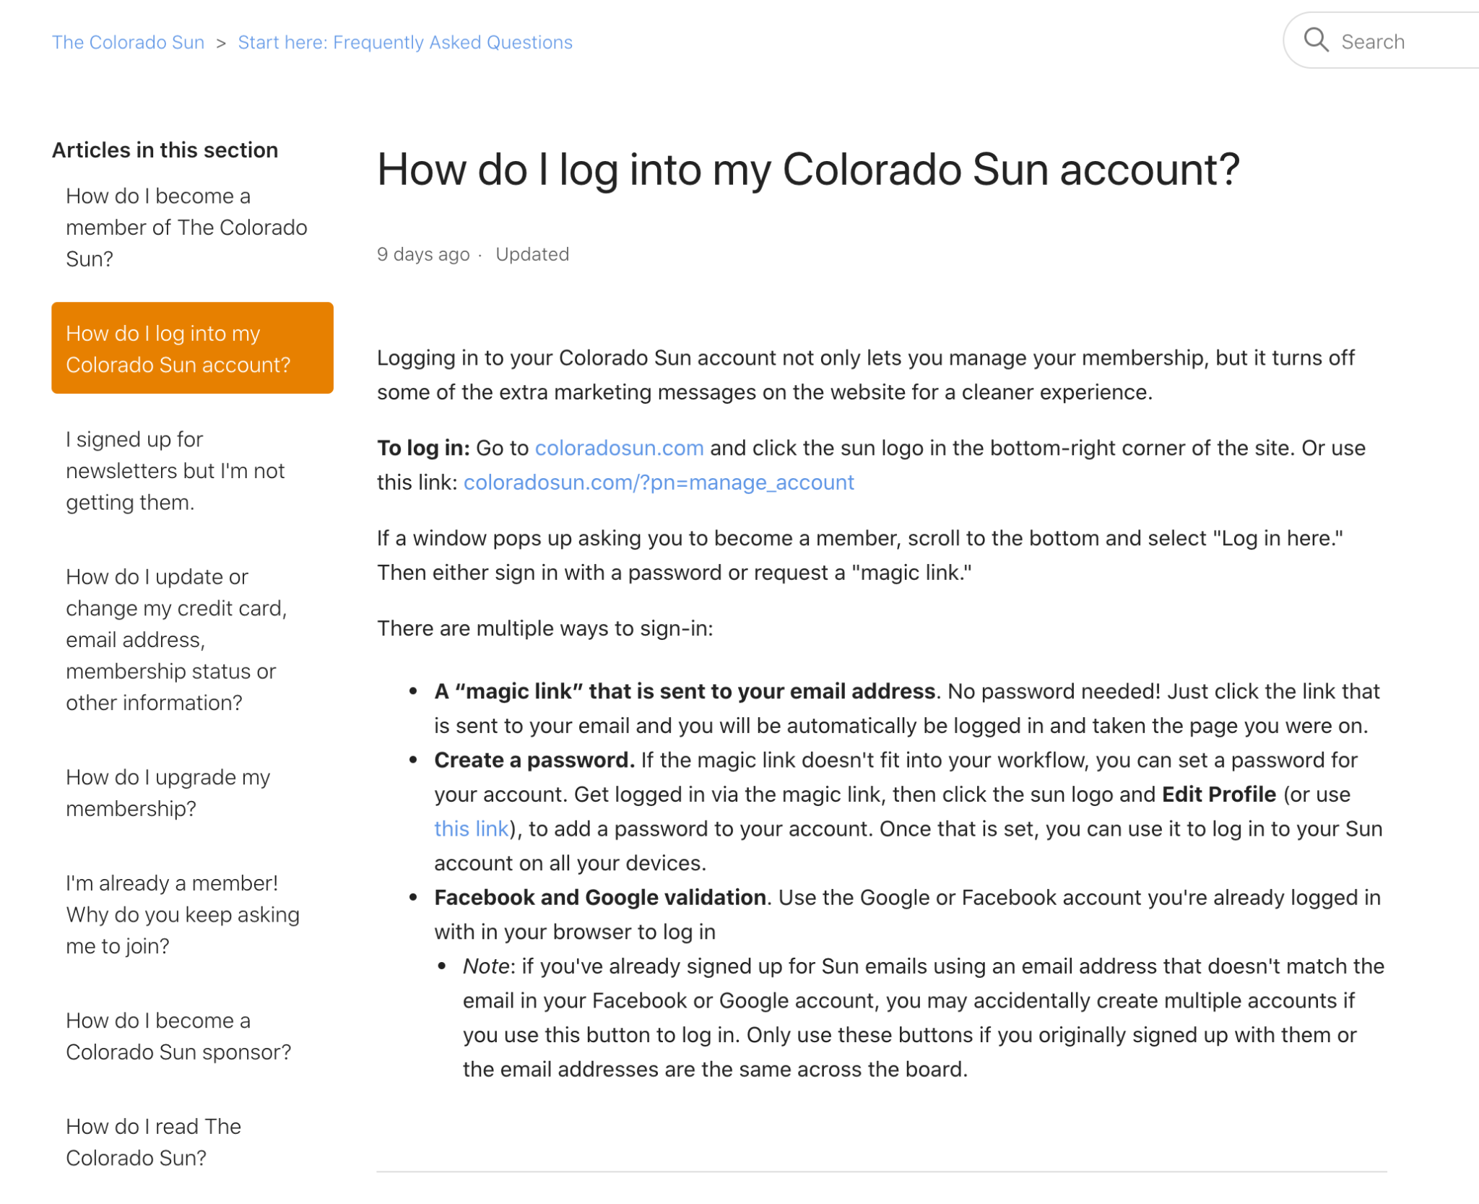Viewport: 1479px width, 1204px height.
Task: Open 'I signed up for newsletters' article
Action: 175,470
